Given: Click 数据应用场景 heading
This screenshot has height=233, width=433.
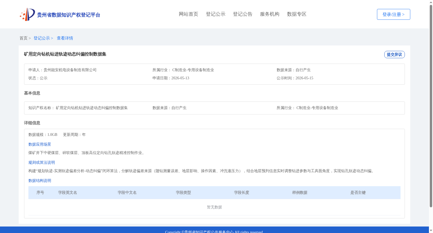Looking at the screenshot, I should coord(40,144).
